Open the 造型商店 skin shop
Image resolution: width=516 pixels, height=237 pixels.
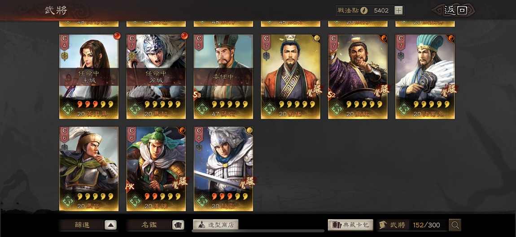click(215, 225)
